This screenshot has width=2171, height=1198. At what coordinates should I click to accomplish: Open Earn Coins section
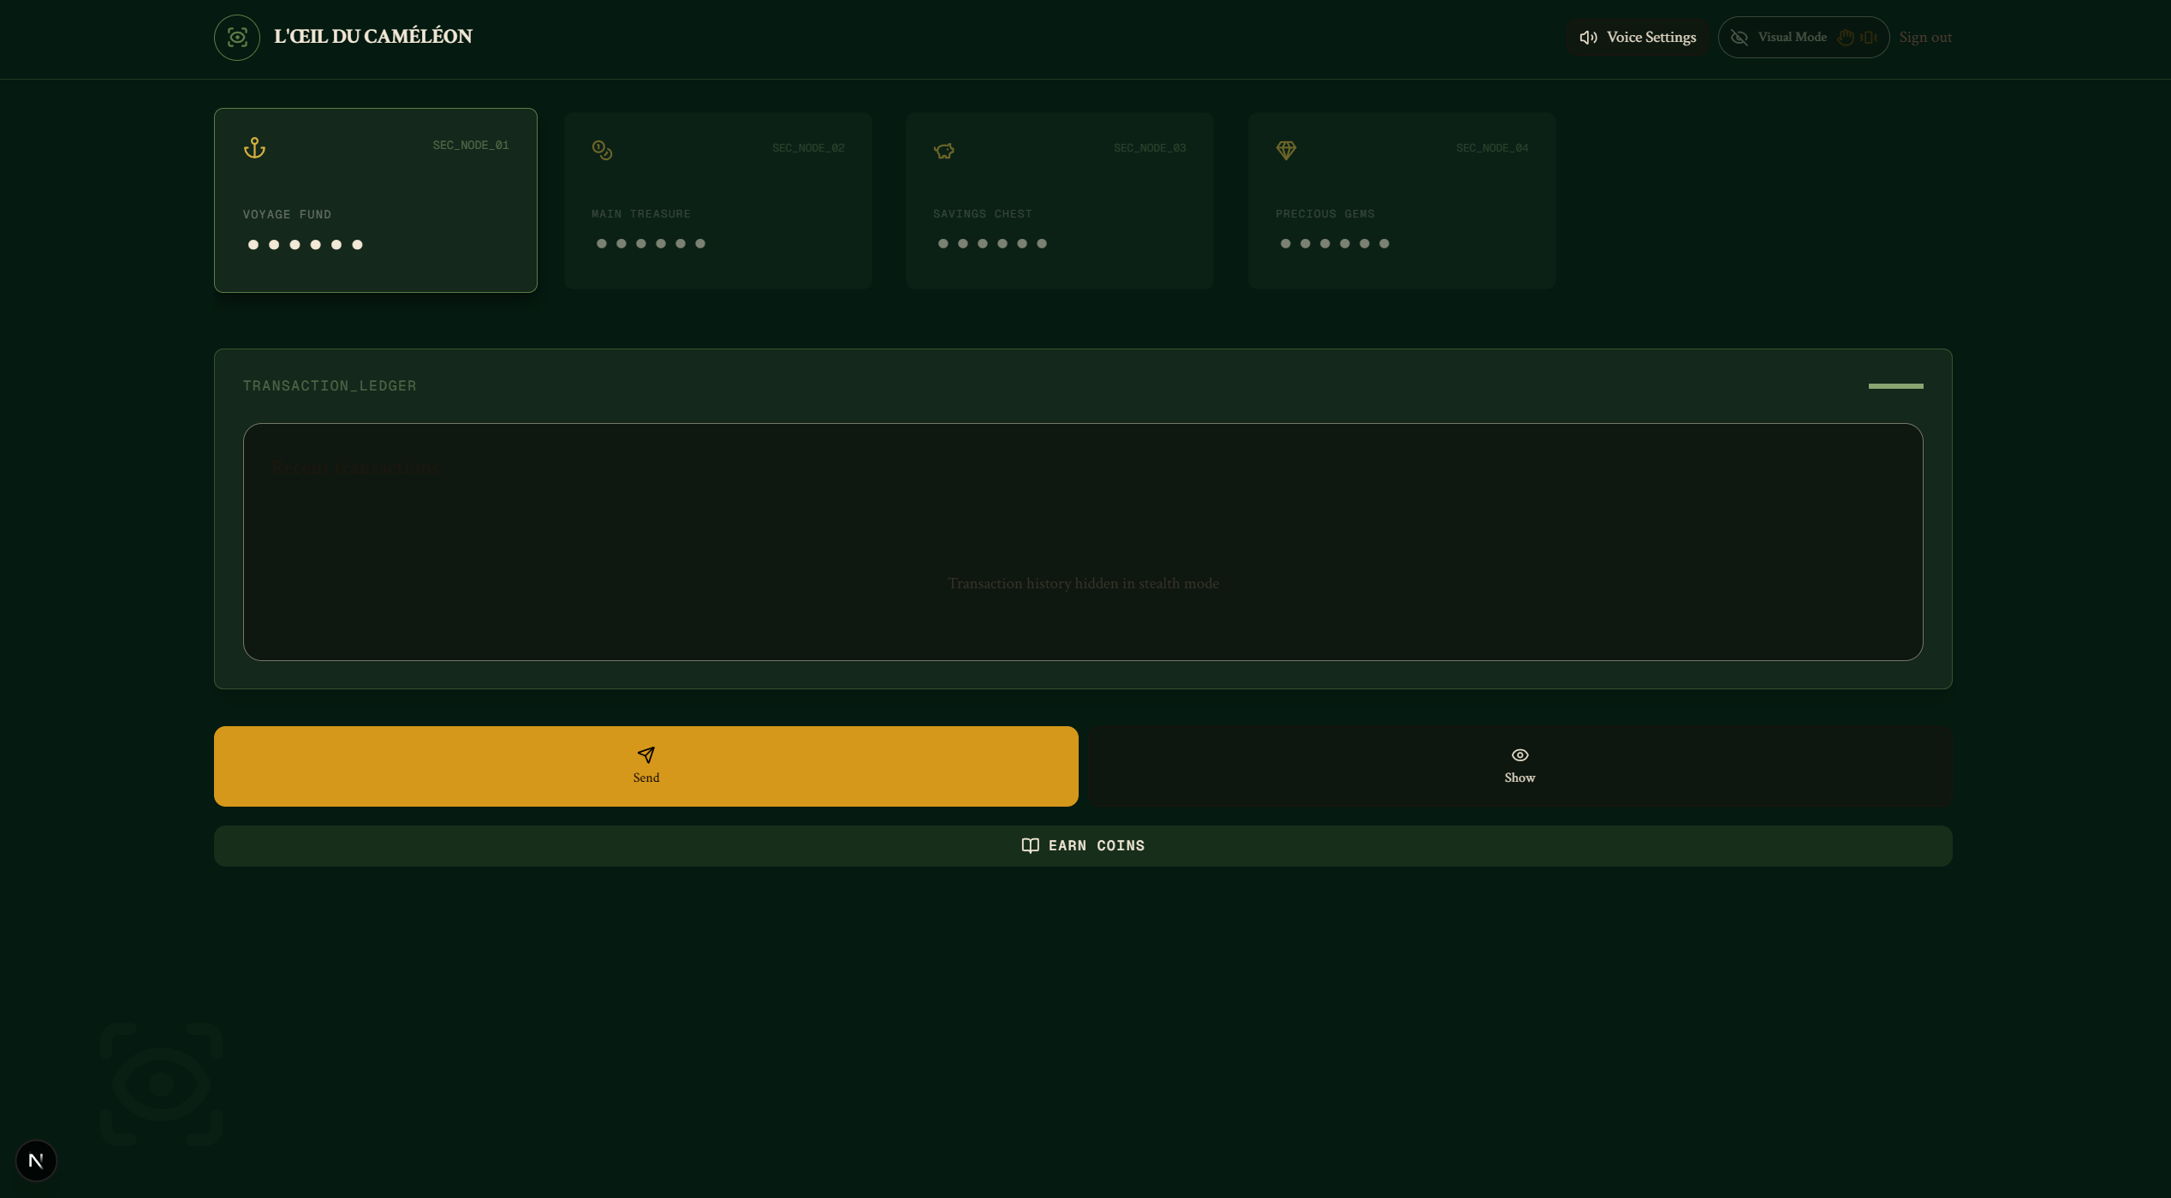tap(1082, 846)
